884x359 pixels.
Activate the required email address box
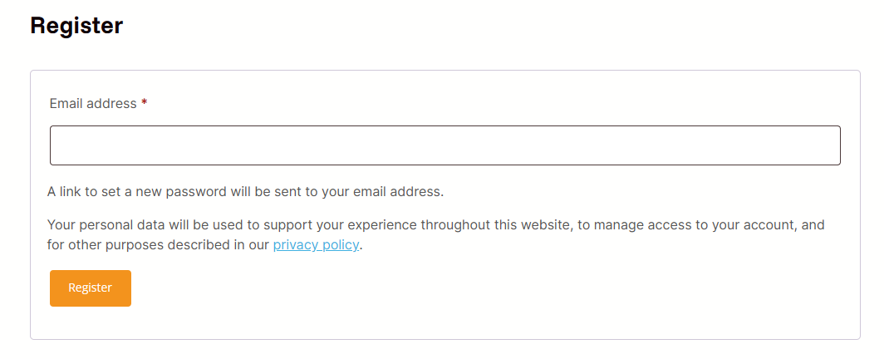pos(444,145)
